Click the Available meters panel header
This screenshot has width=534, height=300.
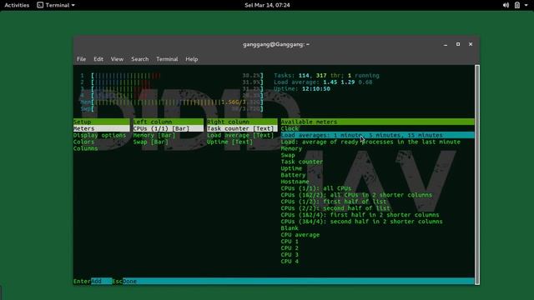click(x=377, y=122)
